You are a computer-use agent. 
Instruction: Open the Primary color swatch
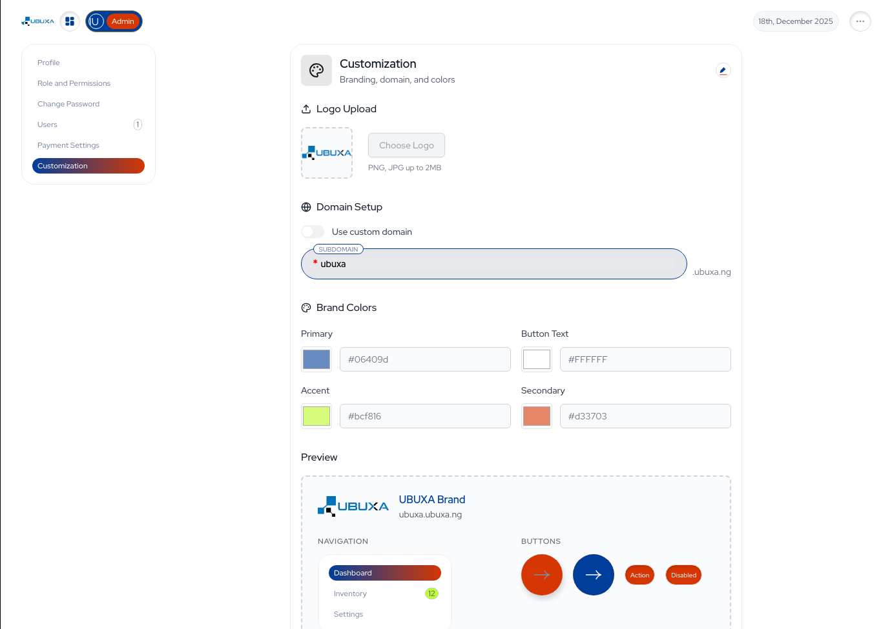[316, 359]
